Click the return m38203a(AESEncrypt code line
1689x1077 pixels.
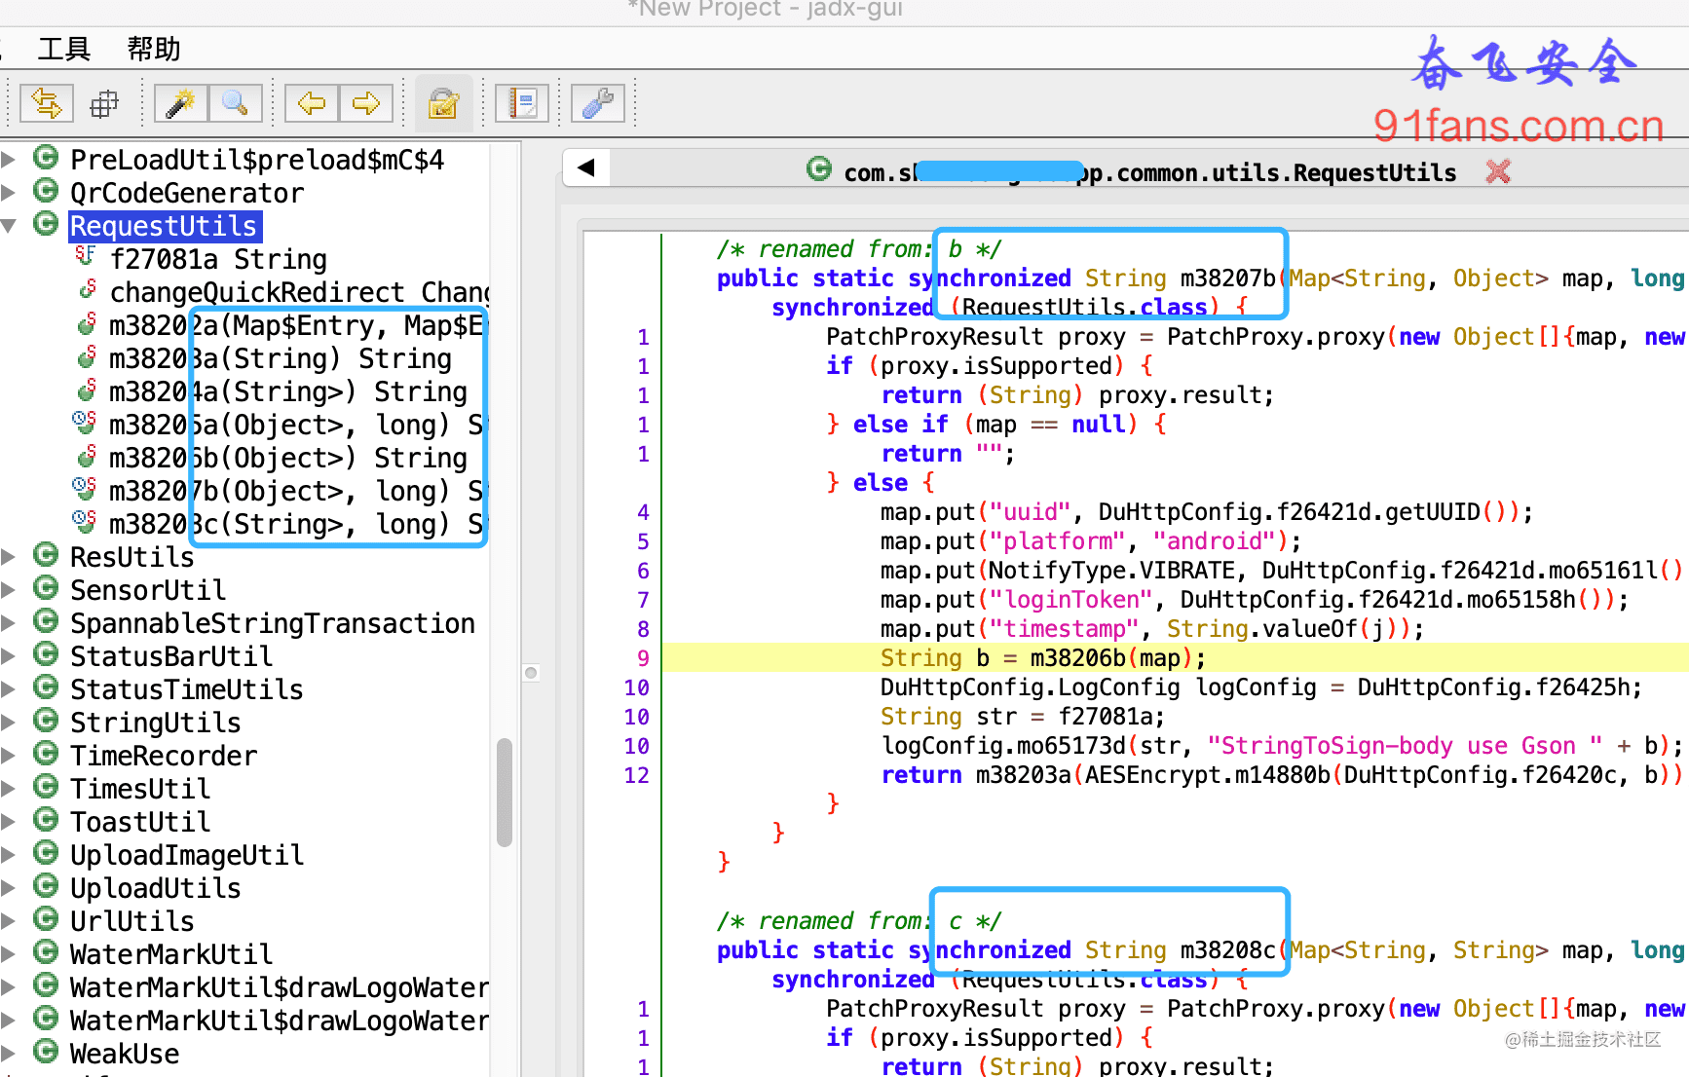[1282, 775]
